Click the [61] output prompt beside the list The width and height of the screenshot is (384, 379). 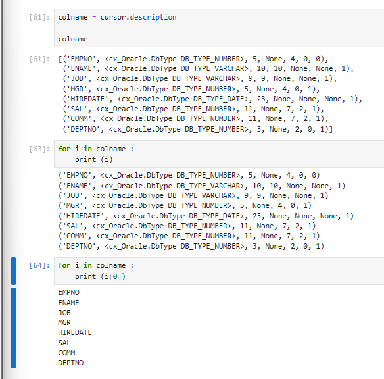[39, 59]
